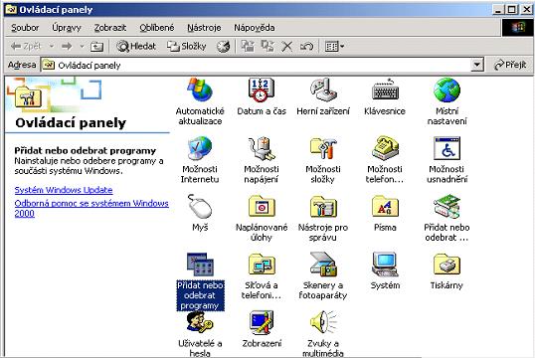Open the Views dropdown button

[334, 46]
